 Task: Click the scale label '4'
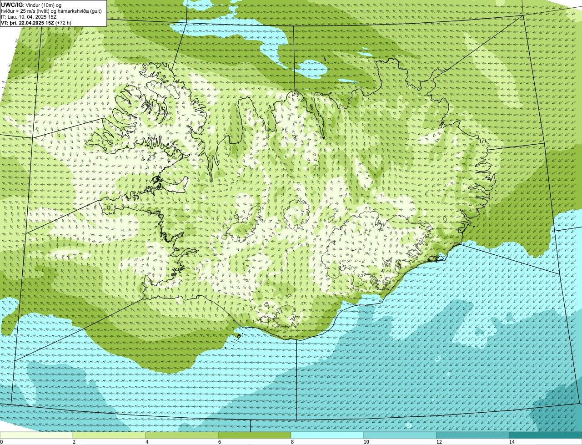[146, 442]
